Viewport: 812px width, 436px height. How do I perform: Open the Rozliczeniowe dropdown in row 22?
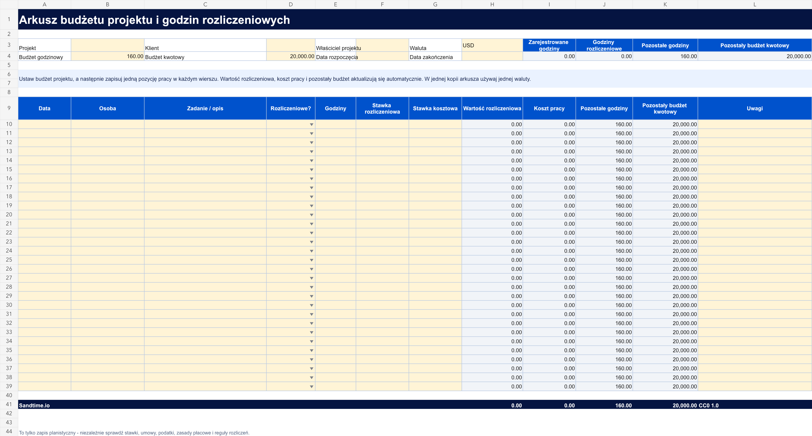(311, 233)
